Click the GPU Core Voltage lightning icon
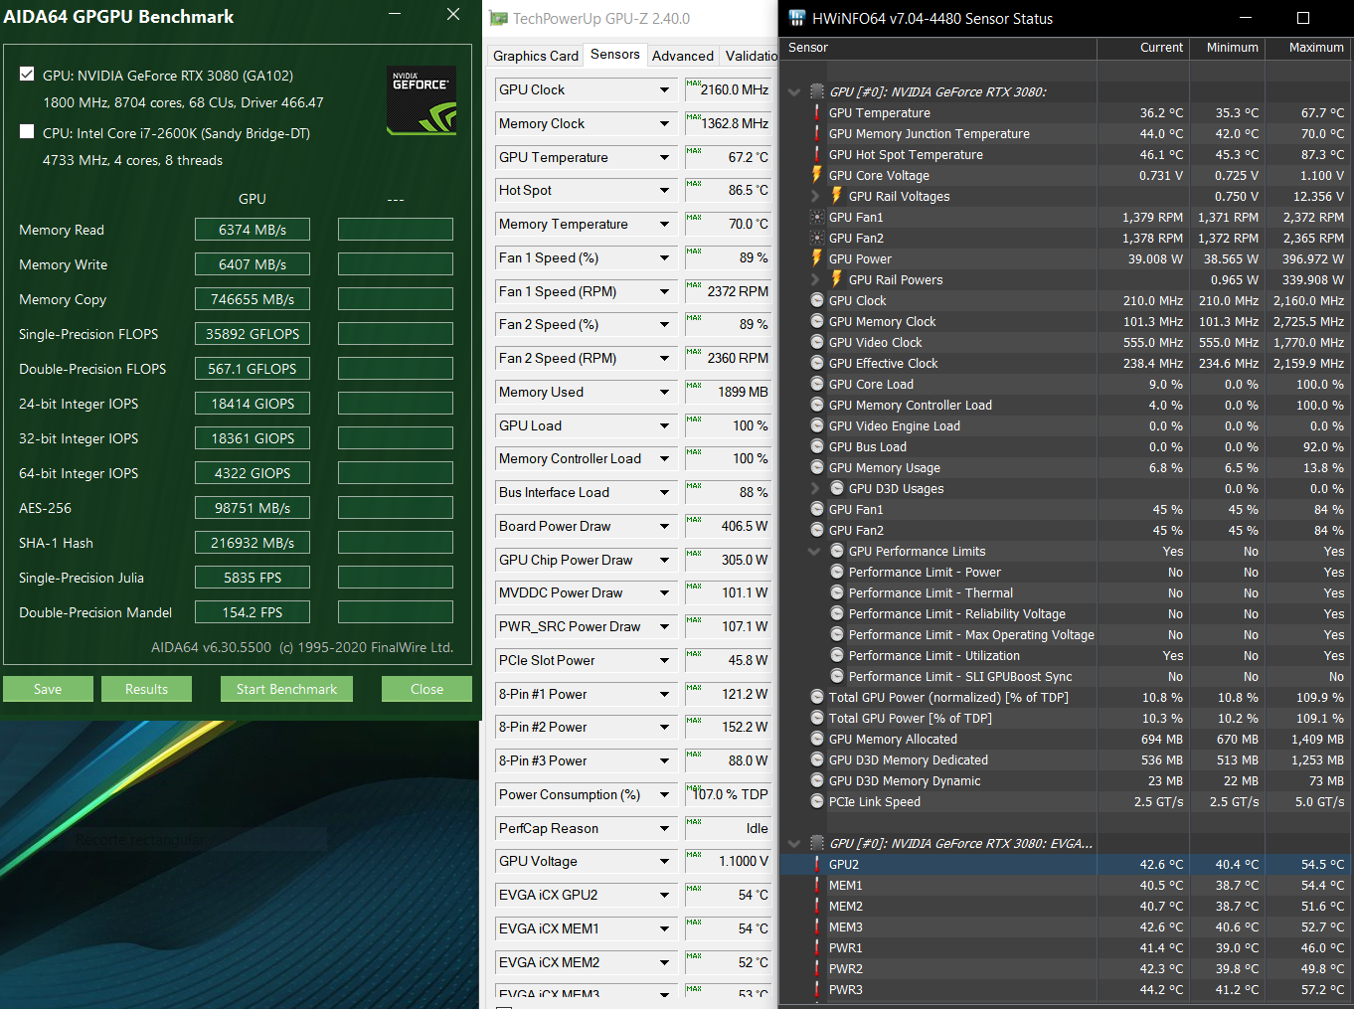The height and width of the screenshot is (1009, 1354). (817, 176)
